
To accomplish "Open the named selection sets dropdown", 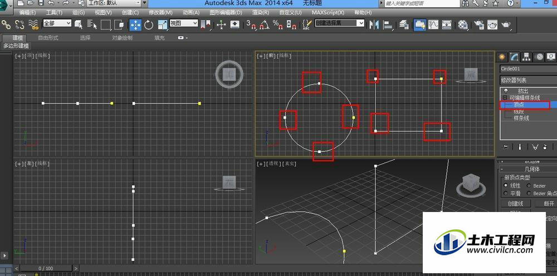I will click(x=340, y=23).
